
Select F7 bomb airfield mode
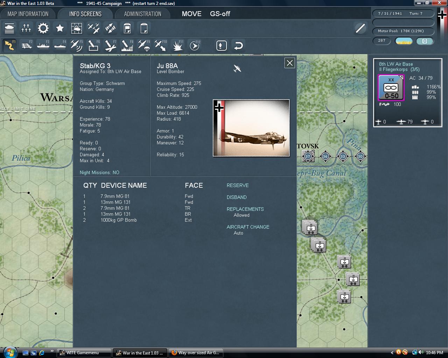[110, 45]
